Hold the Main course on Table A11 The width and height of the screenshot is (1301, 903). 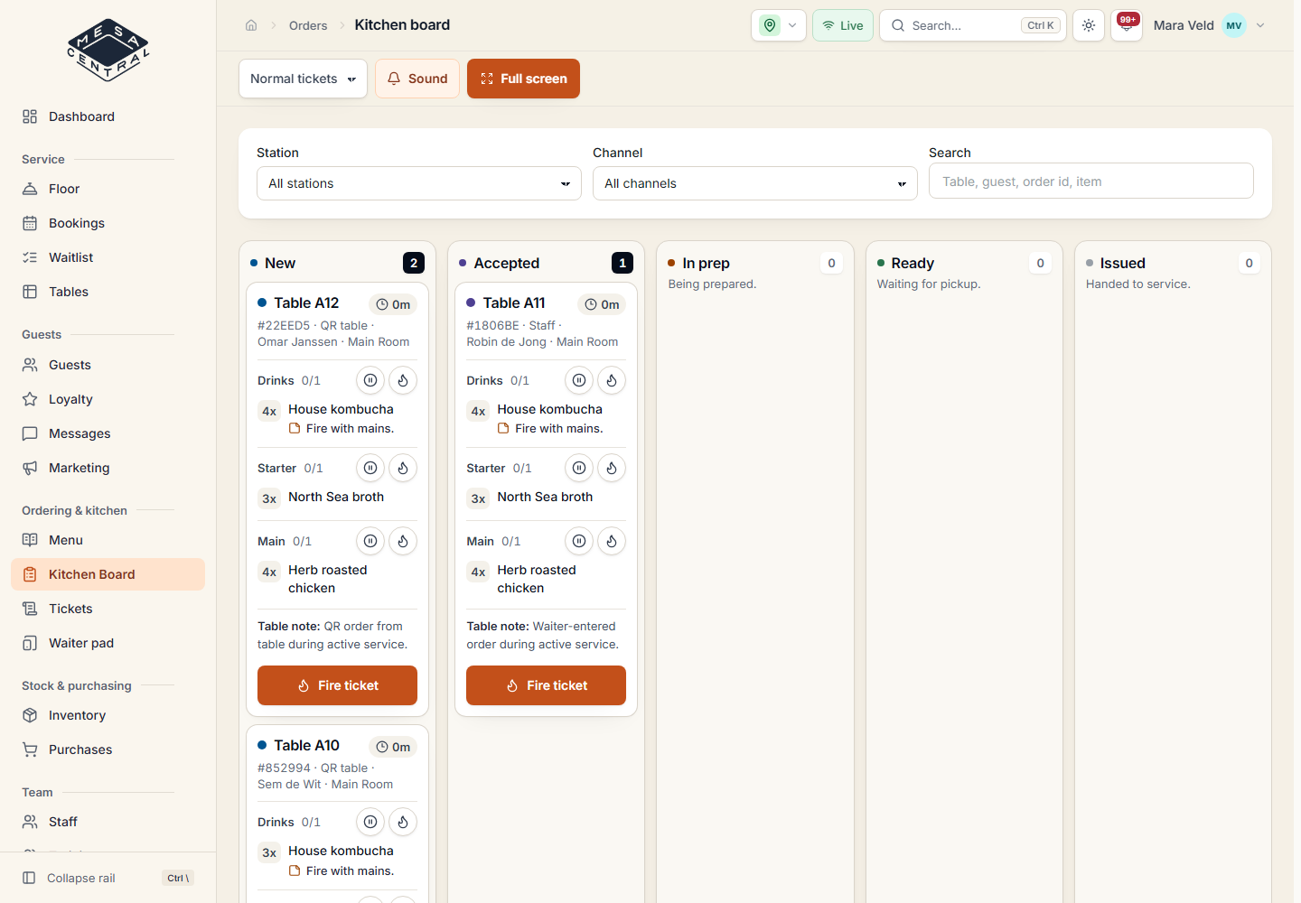[x=579, y=541]
